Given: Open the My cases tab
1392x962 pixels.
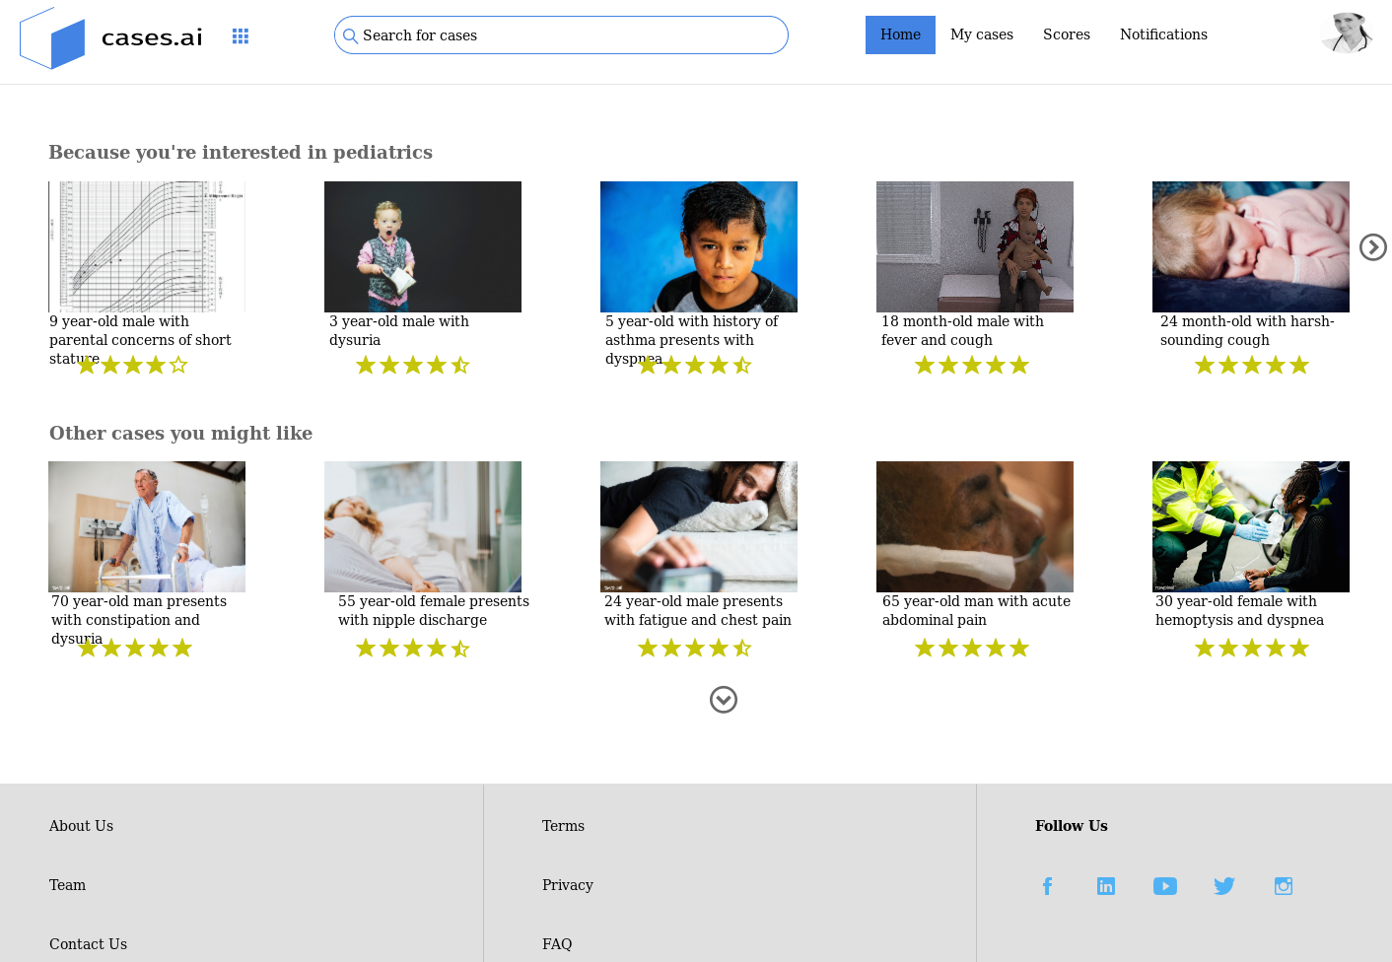Looking at the screenshot, I should (982, 35).
